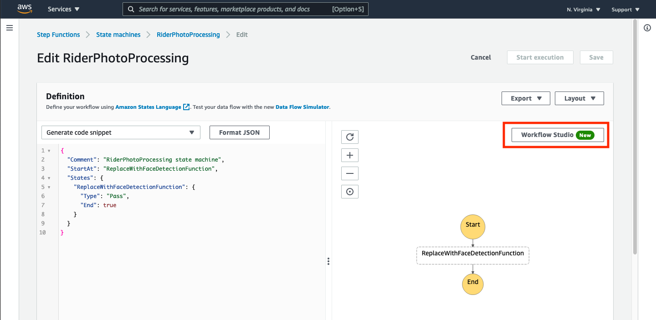Refresh the workflow graph
The image size is (656, 320).
coord(350,137)
